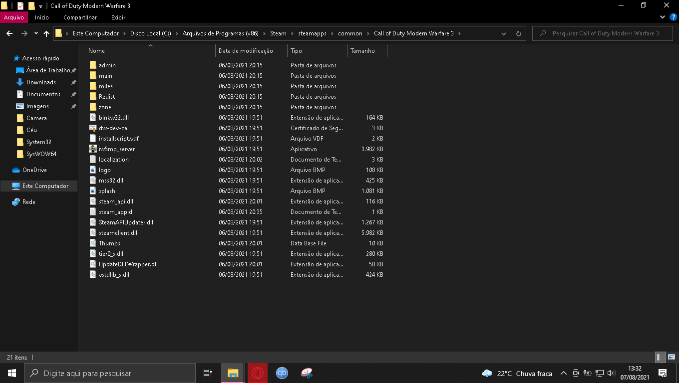Select the dw-dev-ca certificate icon

pos(93,128)
